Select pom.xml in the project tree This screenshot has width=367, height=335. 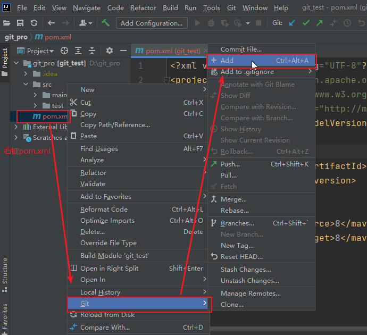(x=49, y=116)
